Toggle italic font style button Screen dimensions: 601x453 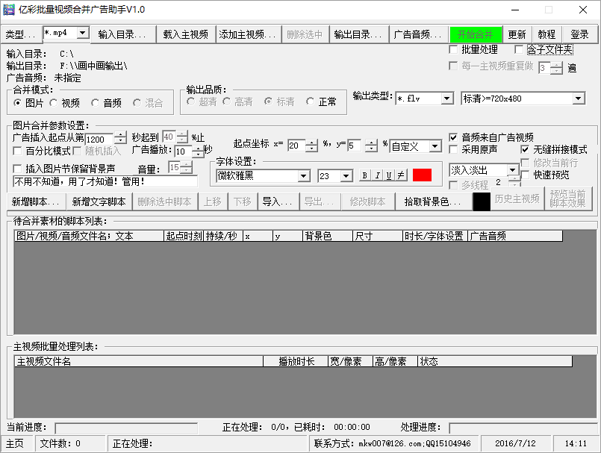376,175
